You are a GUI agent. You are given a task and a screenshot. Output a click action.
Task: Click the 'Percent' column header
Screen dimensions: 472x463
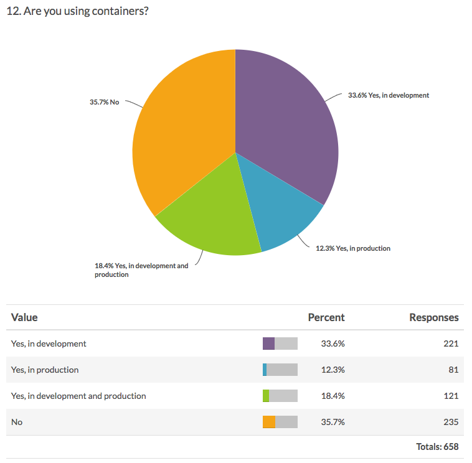tap(326, 317)
